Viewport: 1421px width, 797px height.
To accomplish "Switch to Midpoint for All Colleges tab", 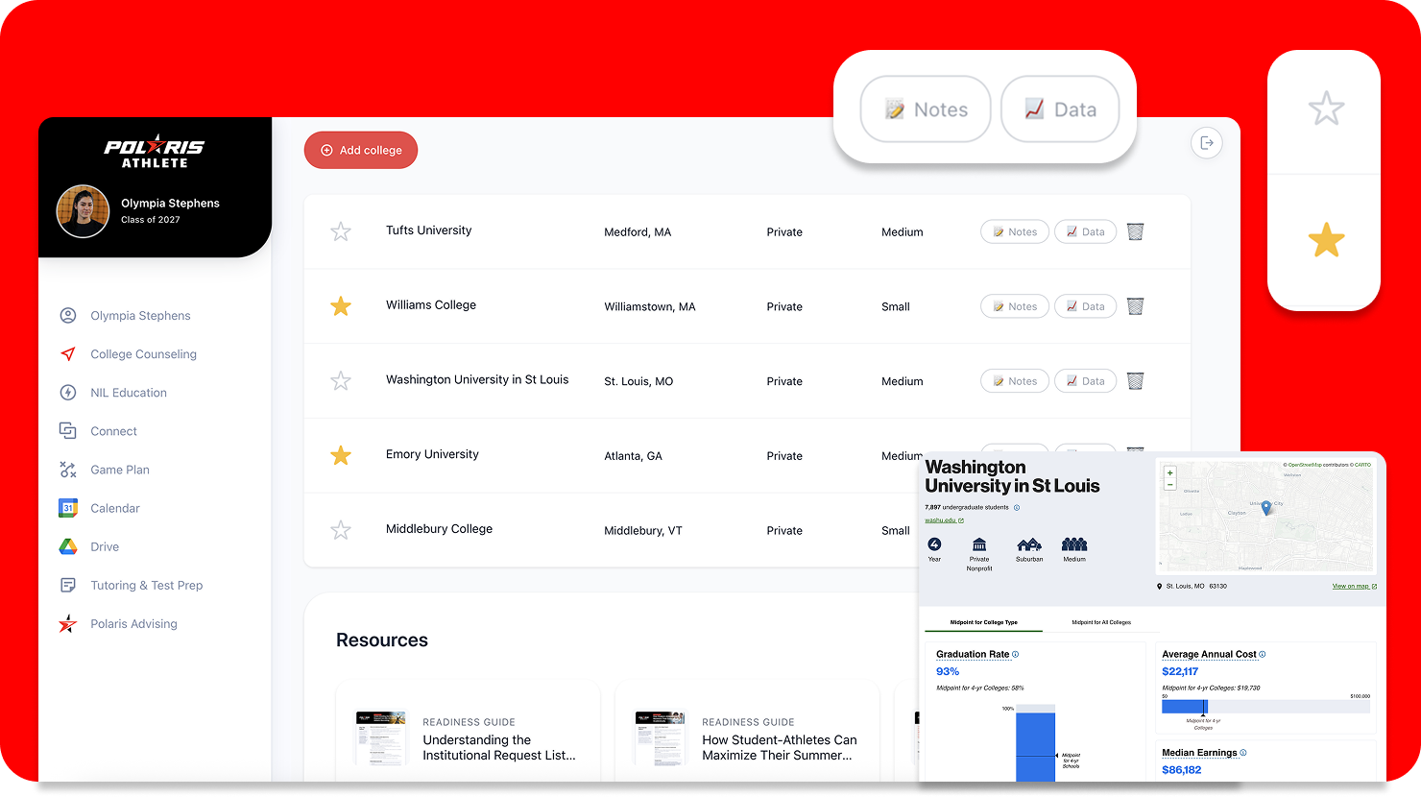I will (1101, 622).
